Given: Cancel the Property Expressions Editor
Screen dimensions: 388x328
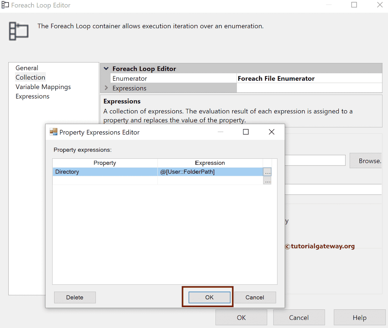Looking at the screenshot, I should click(255, 297).
